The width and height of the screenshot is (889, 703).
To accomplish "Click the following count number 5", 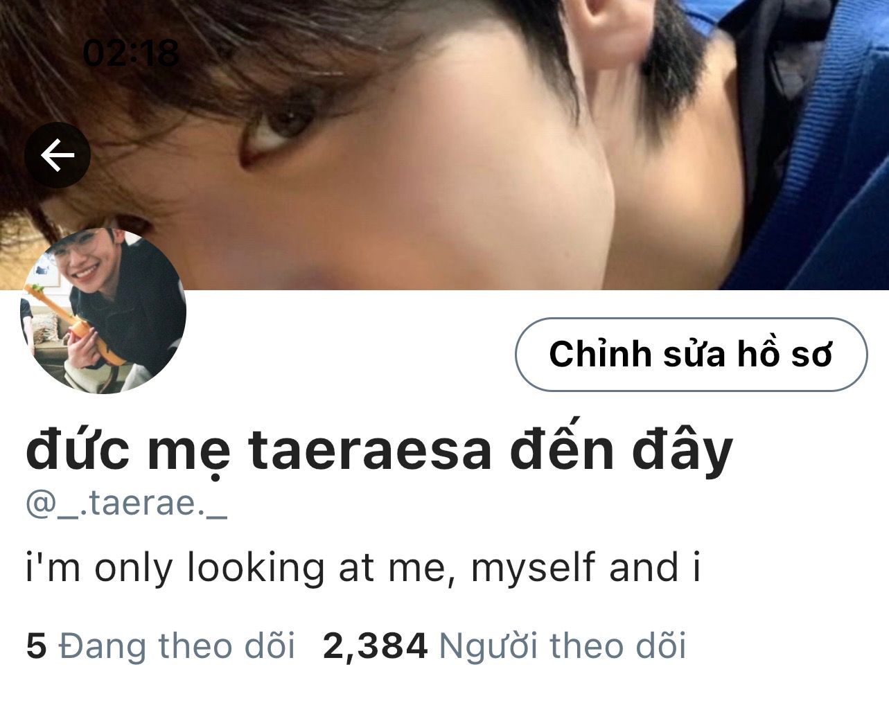I will pyautogui.click(x=36, y=646).
